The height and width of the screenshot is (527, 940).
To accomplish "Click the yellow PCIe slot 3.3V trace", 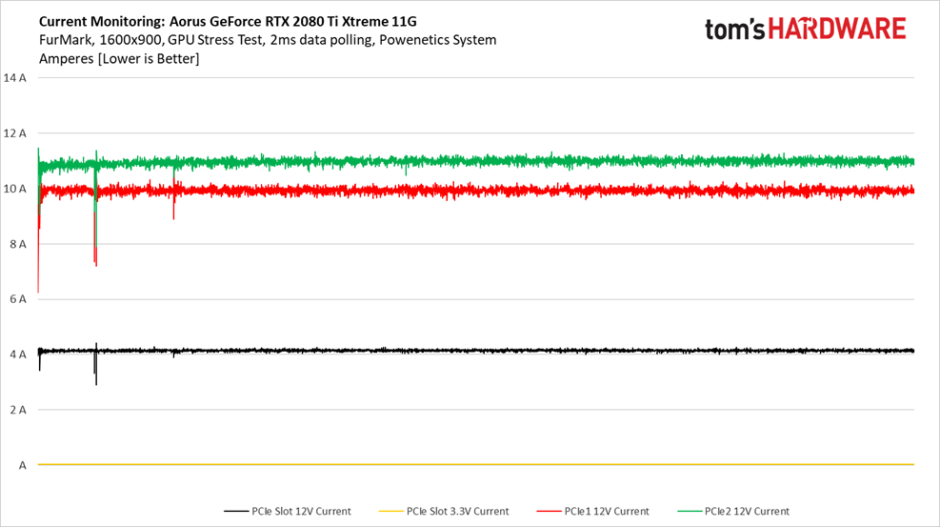I will (476, 465).
